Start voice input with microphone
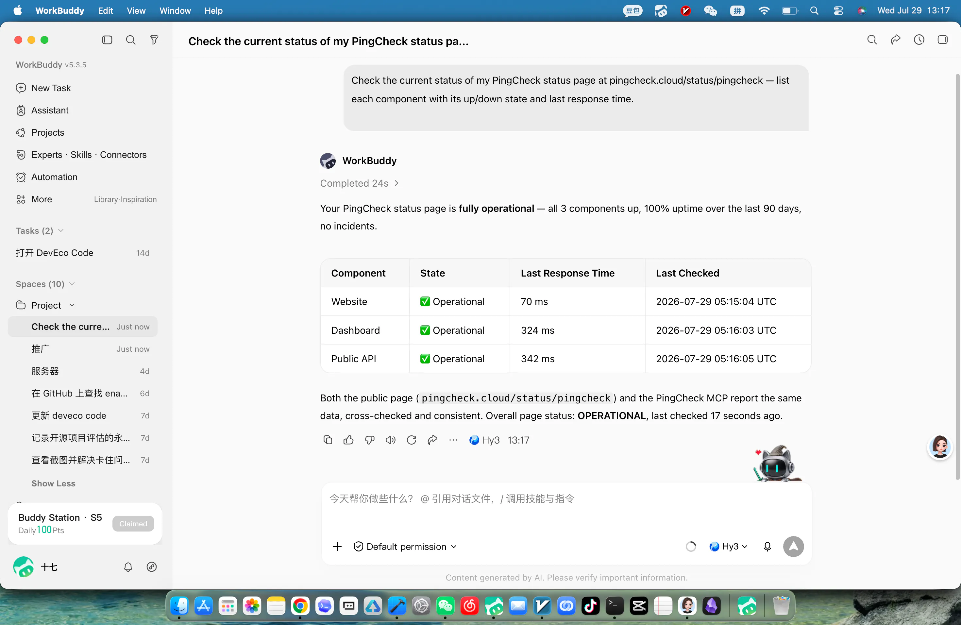Image resolution: width=961 pixels, height=625 pixels. [767, 546]
